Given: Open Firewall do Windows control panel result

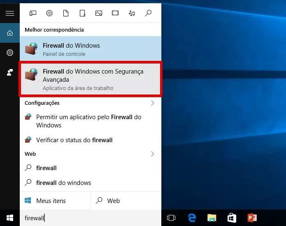Looking at the screenshot, I should click(91, 48).
